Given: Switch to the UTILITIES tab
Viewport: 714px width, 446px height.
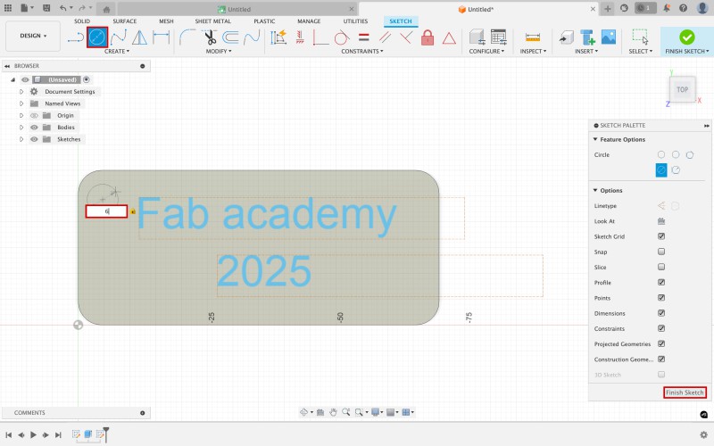Looking at the screenshot, I should point(355,21).
